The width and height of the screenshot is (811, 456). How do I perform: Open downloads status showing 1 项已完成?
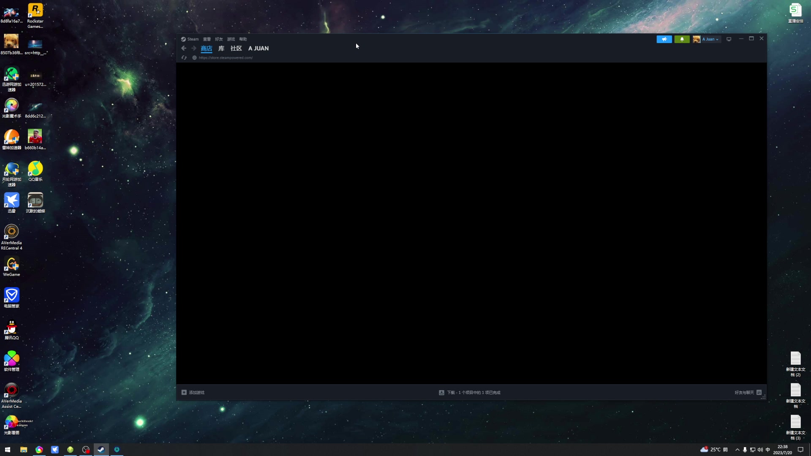point(470,393)
